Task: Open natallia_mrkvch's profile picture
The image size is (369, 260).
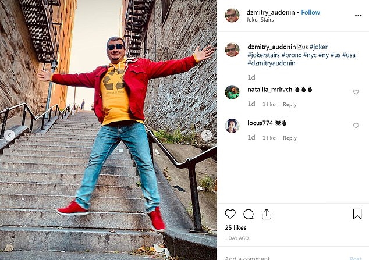Action: pos(232,92)
